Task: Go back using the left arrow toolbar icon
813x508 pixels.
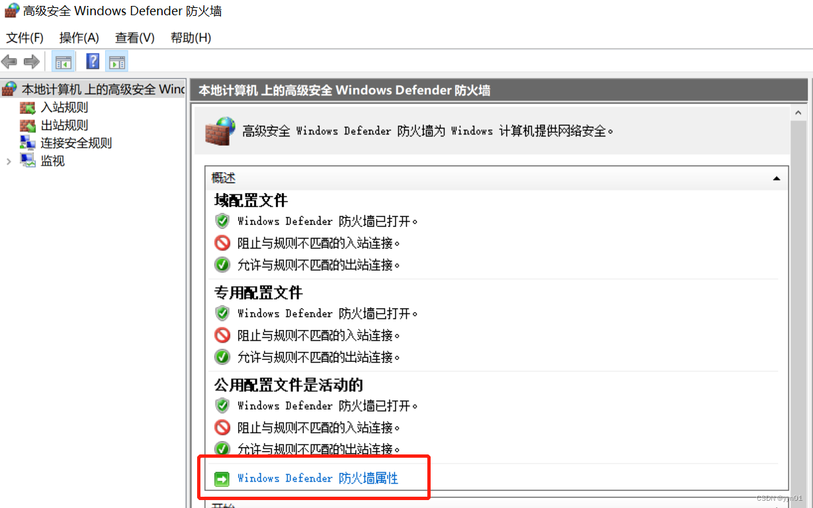Action: (9, 62)
